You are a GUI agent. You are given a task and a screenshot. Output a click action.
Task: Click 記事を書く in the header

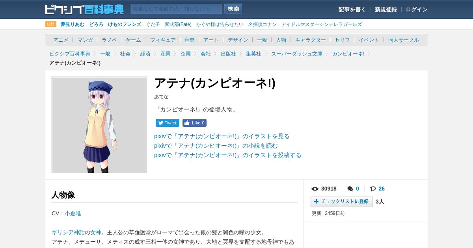(x=352, y=9)
